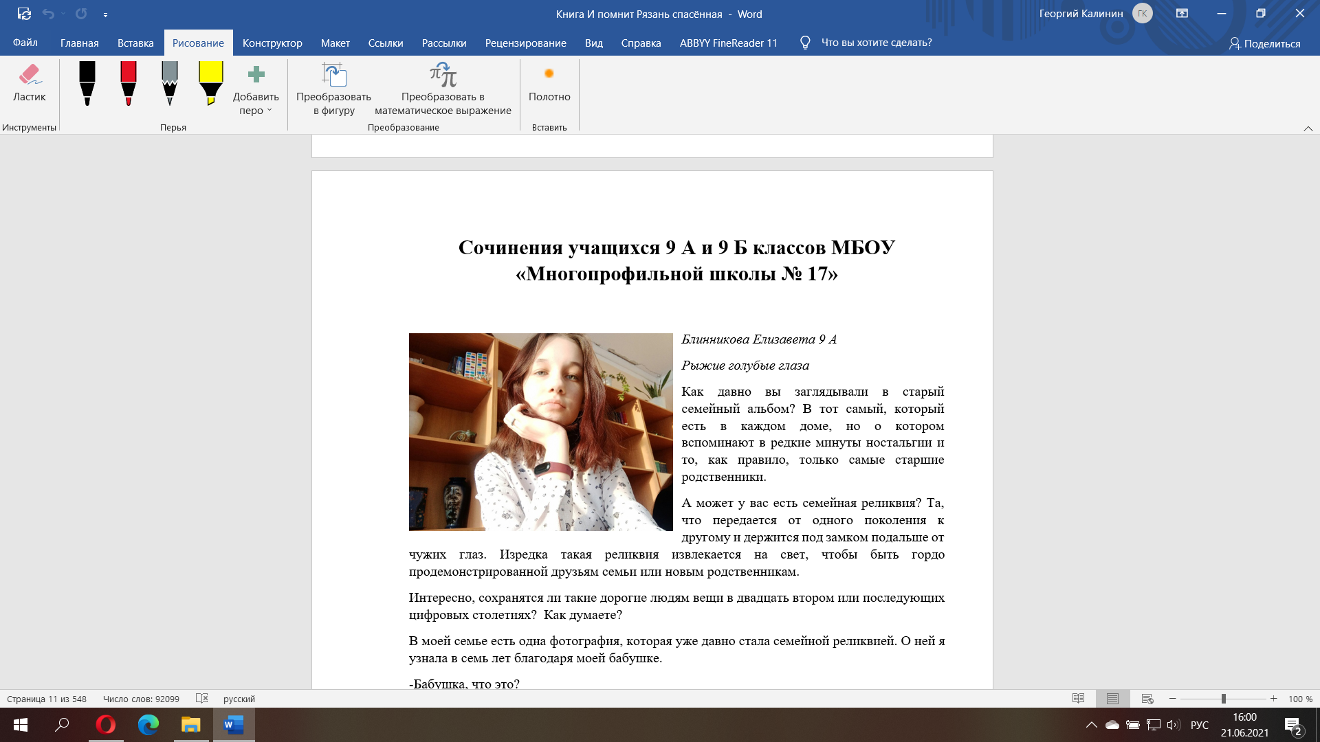Switch to the Конструктор tab
Image resolution: width=1320 pixels, height=742 pixels.
[272, 43]
